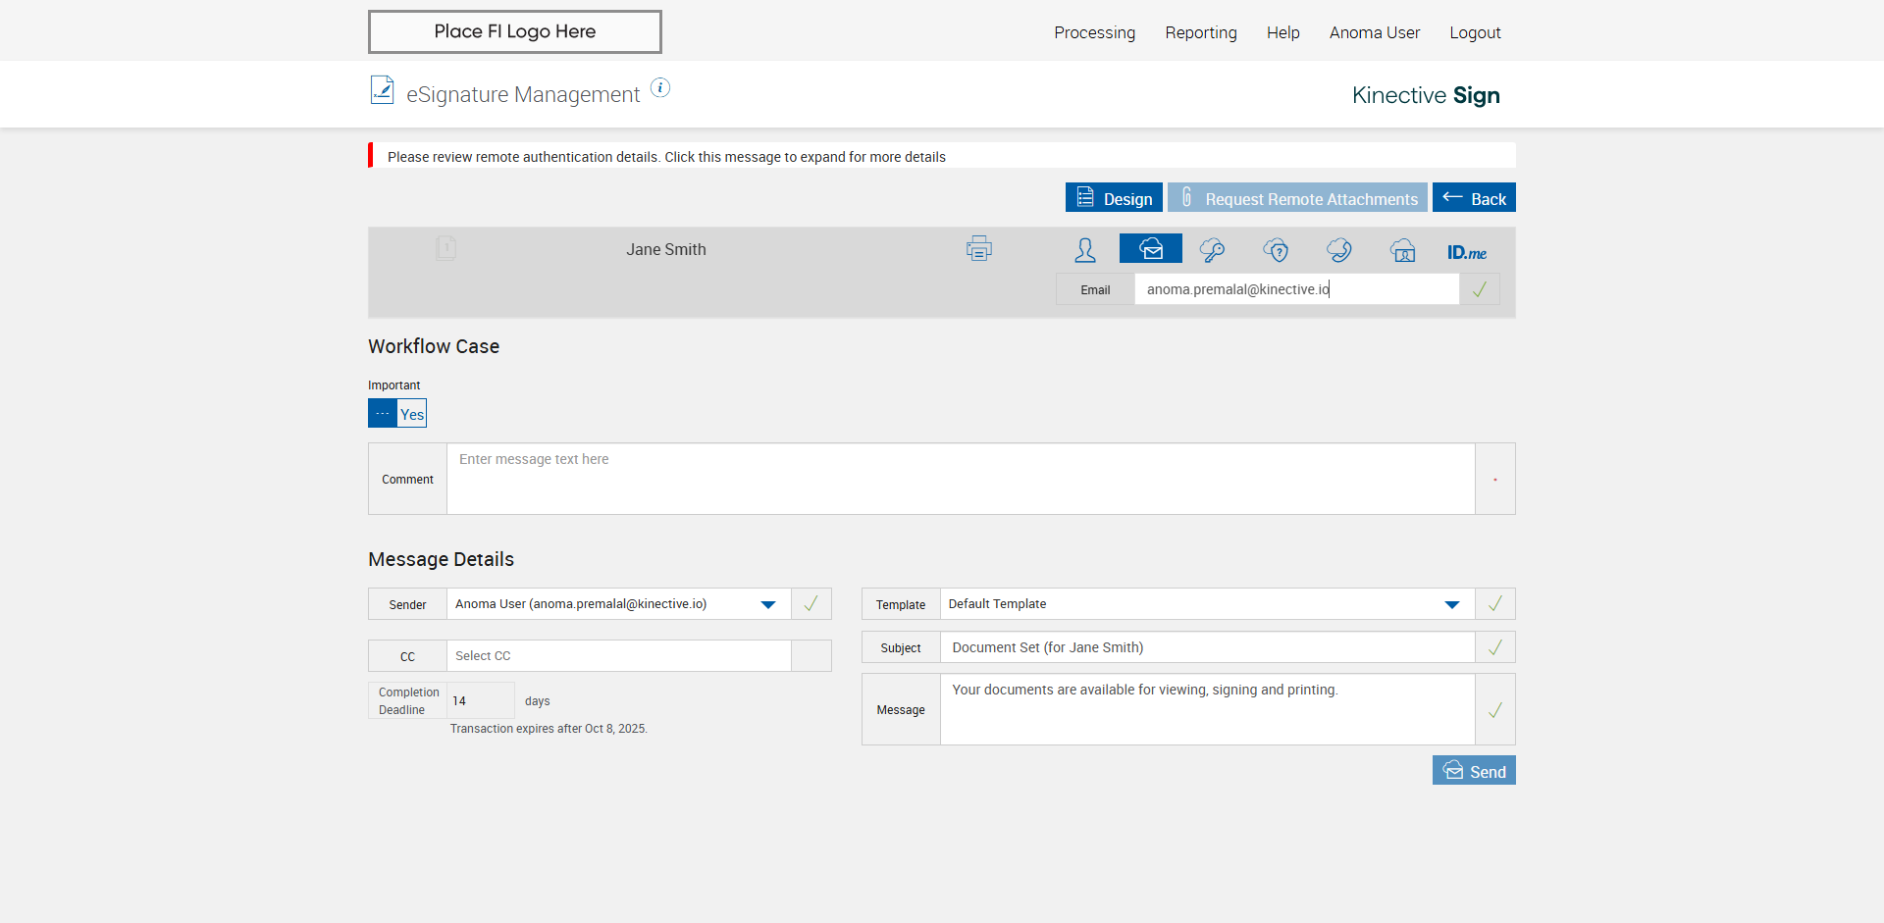Click the checkmark next to Subject field
The height and width of the screenshot is (923, 1884).
[x=1494, y=647]
